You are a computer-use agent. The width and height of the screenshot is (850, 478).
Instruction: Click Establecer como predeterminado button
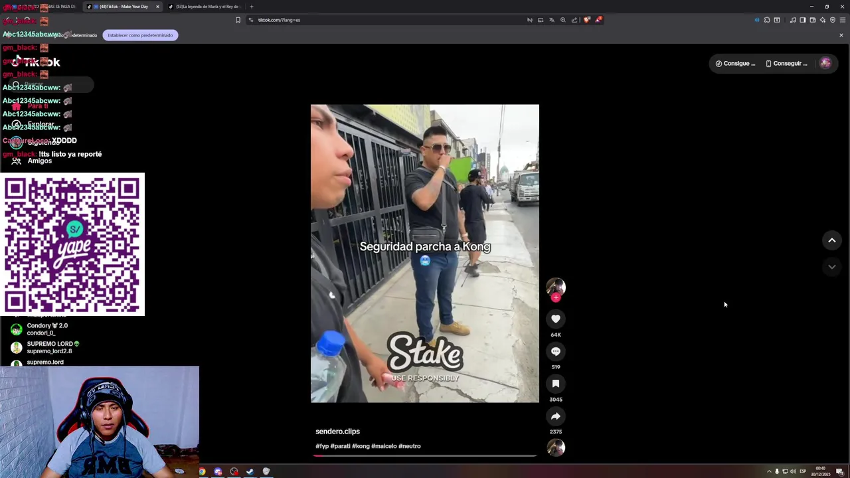tap(140, 35)
